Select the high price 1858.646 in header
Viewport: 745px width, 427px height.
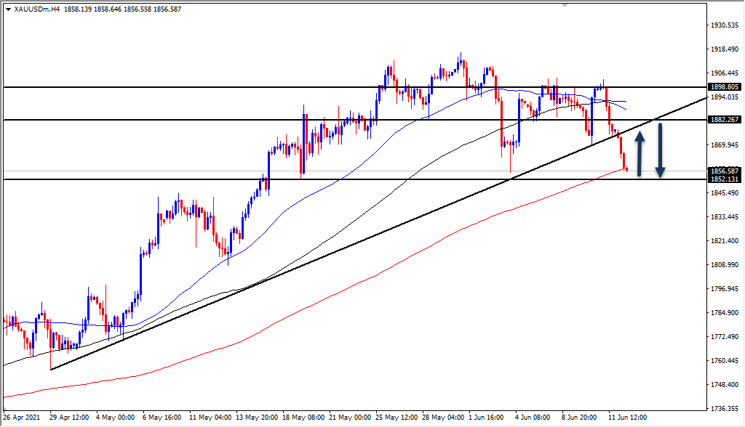(108, 9)
